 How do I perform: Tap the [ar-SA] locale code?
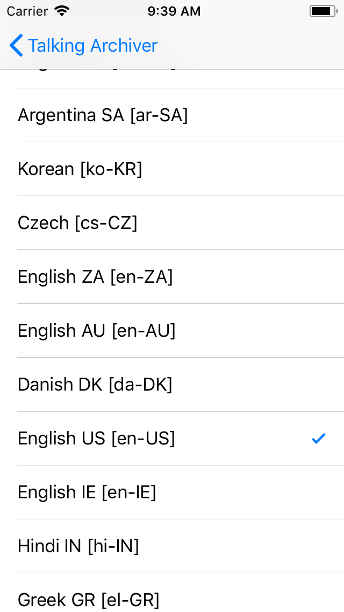tap(159, 115)
